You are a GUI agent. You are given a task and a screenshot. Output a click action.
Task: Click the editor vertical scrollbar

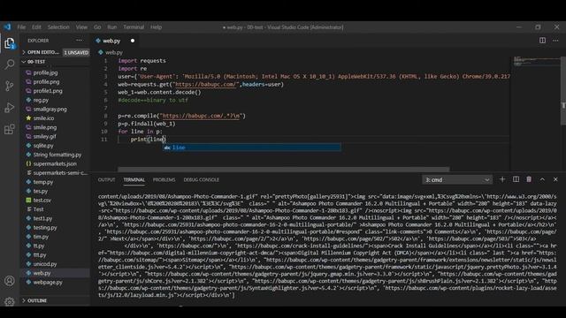[563, 90]
